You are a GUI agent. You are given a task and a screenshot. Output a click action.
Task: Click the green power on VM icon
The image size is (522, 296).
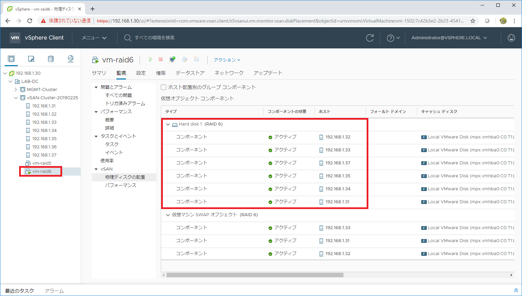coord(150,59)
